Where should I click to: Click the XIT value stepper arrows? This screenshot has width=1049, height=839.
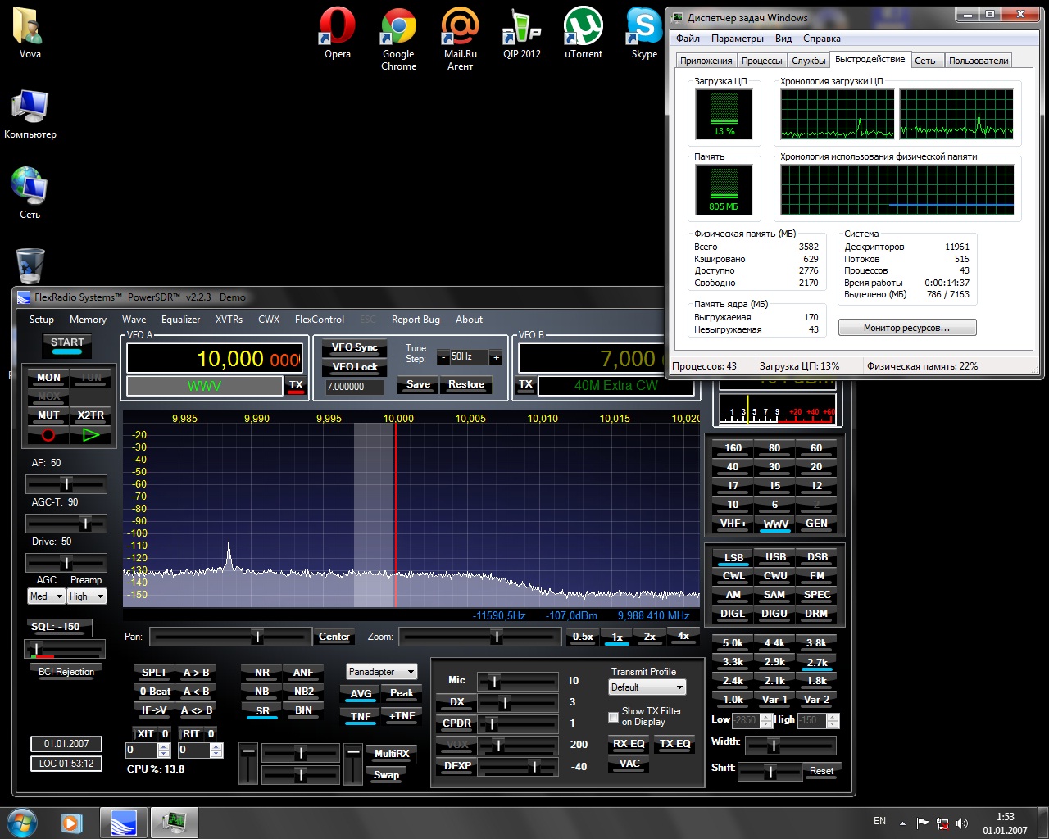pos(164,751)
